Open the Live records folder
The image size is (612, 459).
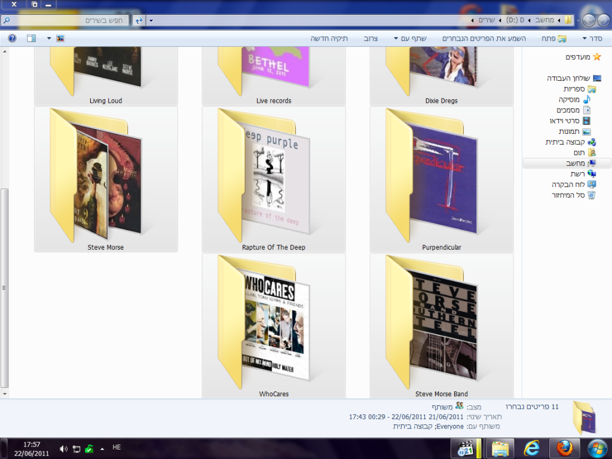click(274, 76)
